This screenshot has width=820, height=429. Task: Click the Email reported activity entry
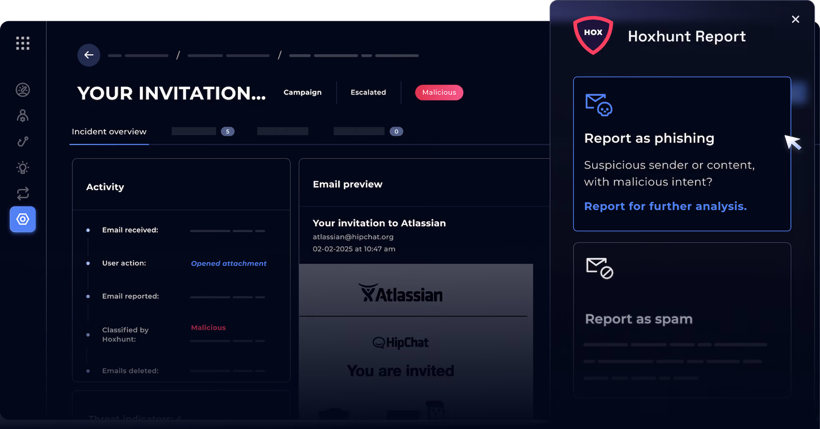pyautogui.click(x=131, y=296)
